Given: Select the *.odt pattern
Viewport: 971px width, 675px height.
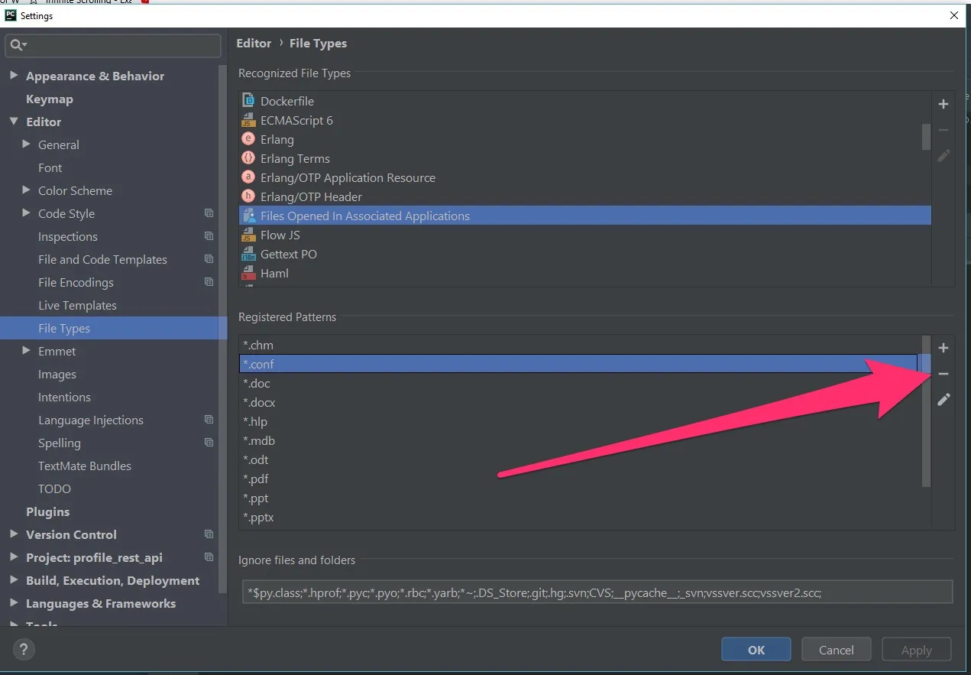Looking at the screenshot, I should [x=256, y=459].
